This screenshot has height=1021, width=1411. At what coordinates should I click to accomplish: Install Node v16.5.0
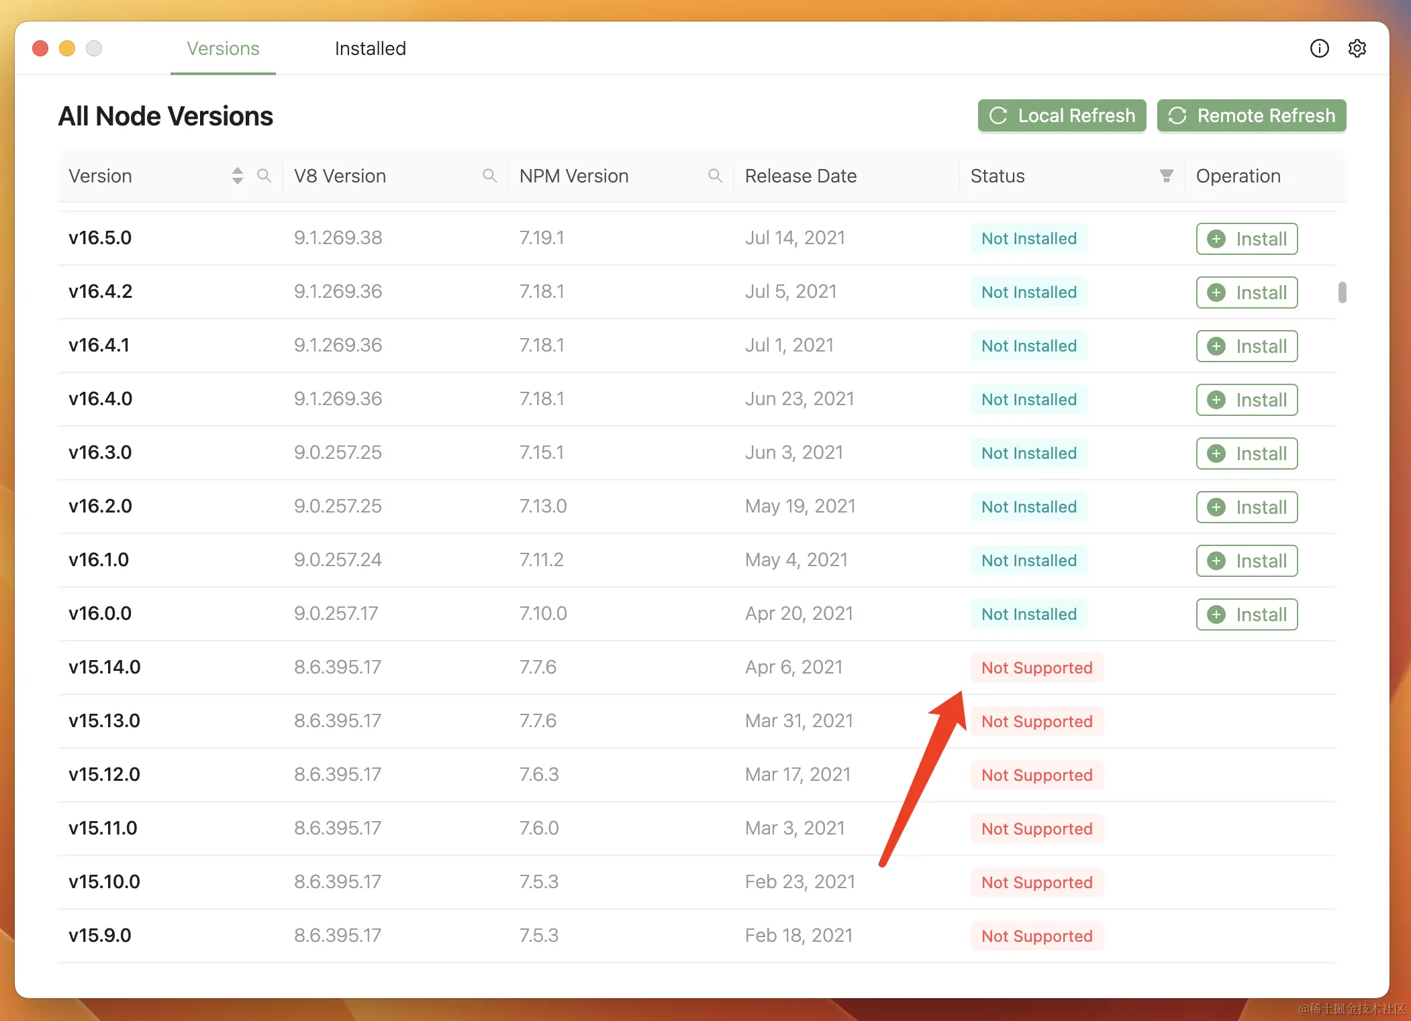click(1247, 239)
